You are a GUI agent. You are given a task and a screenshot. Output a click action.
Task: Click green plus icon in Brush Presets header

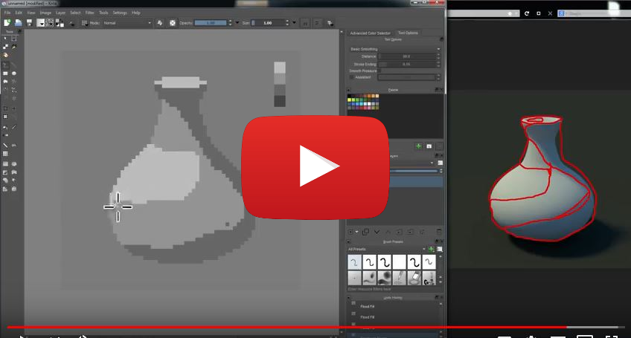(431, 249)
